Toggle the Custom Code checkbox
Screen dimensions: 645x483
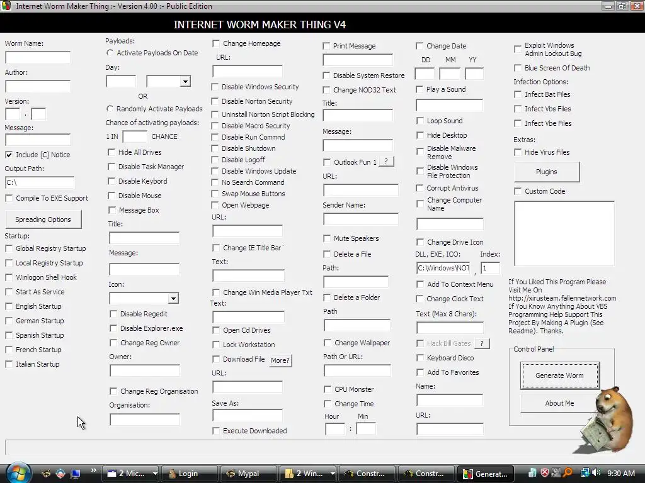click(x=518, y=191)
